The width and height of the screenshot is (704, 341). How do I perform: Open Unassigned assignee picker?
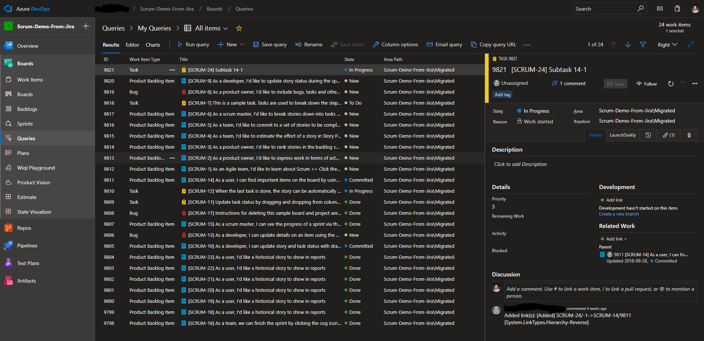(511, 83)
